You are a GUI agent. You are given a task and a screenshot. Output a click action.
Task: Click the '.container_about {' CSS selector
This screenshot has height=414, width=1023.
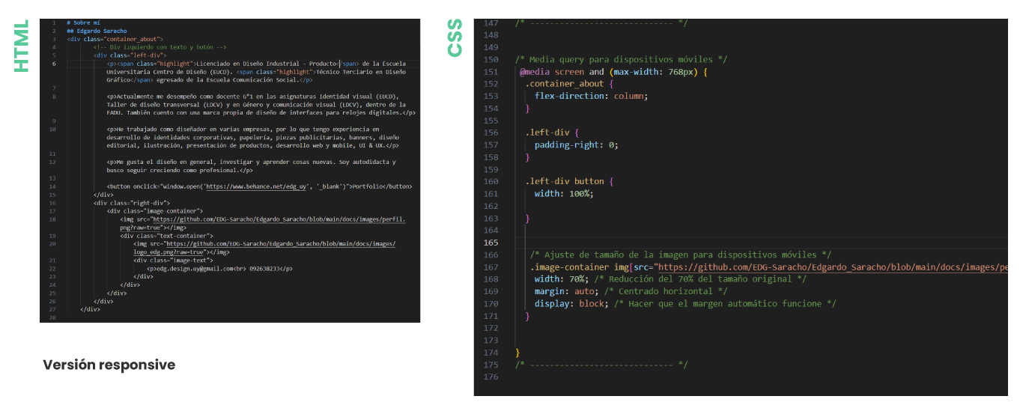(x=569, y=84)
